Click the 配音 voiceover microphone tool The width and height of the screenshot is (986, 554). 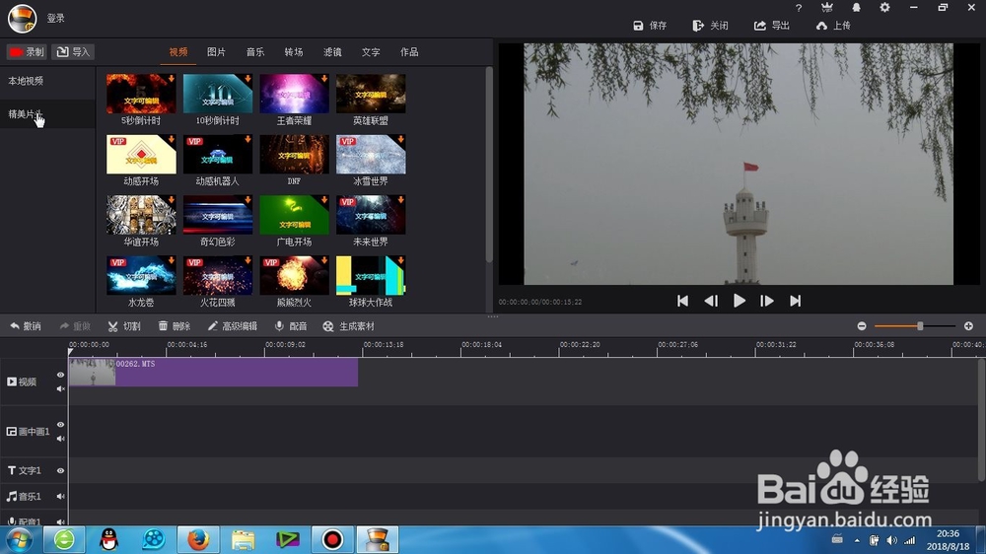(291, 326)
